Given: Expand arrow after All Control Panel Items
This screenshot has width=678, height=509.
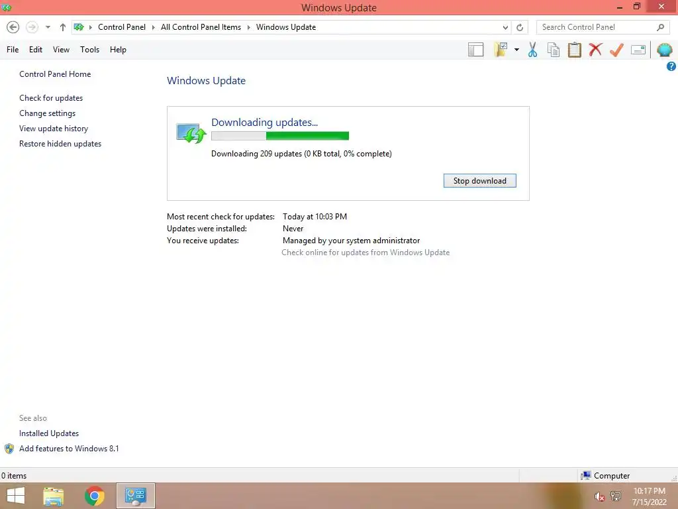Looking at the screenshot, I should pos(249,27).
